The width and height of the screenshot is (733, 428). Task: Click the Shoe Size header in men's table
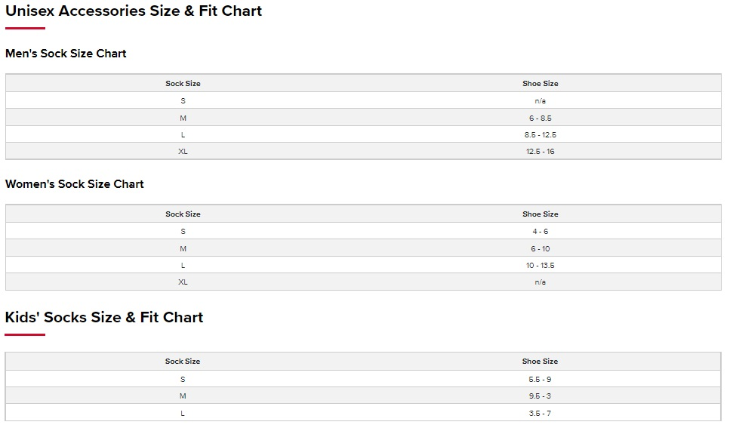click(540, 84)
